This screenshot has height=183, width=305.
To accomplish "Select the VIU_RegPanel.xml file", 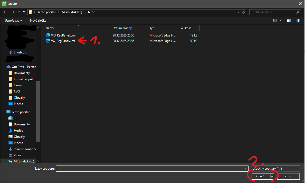I will tap(63, 35).
